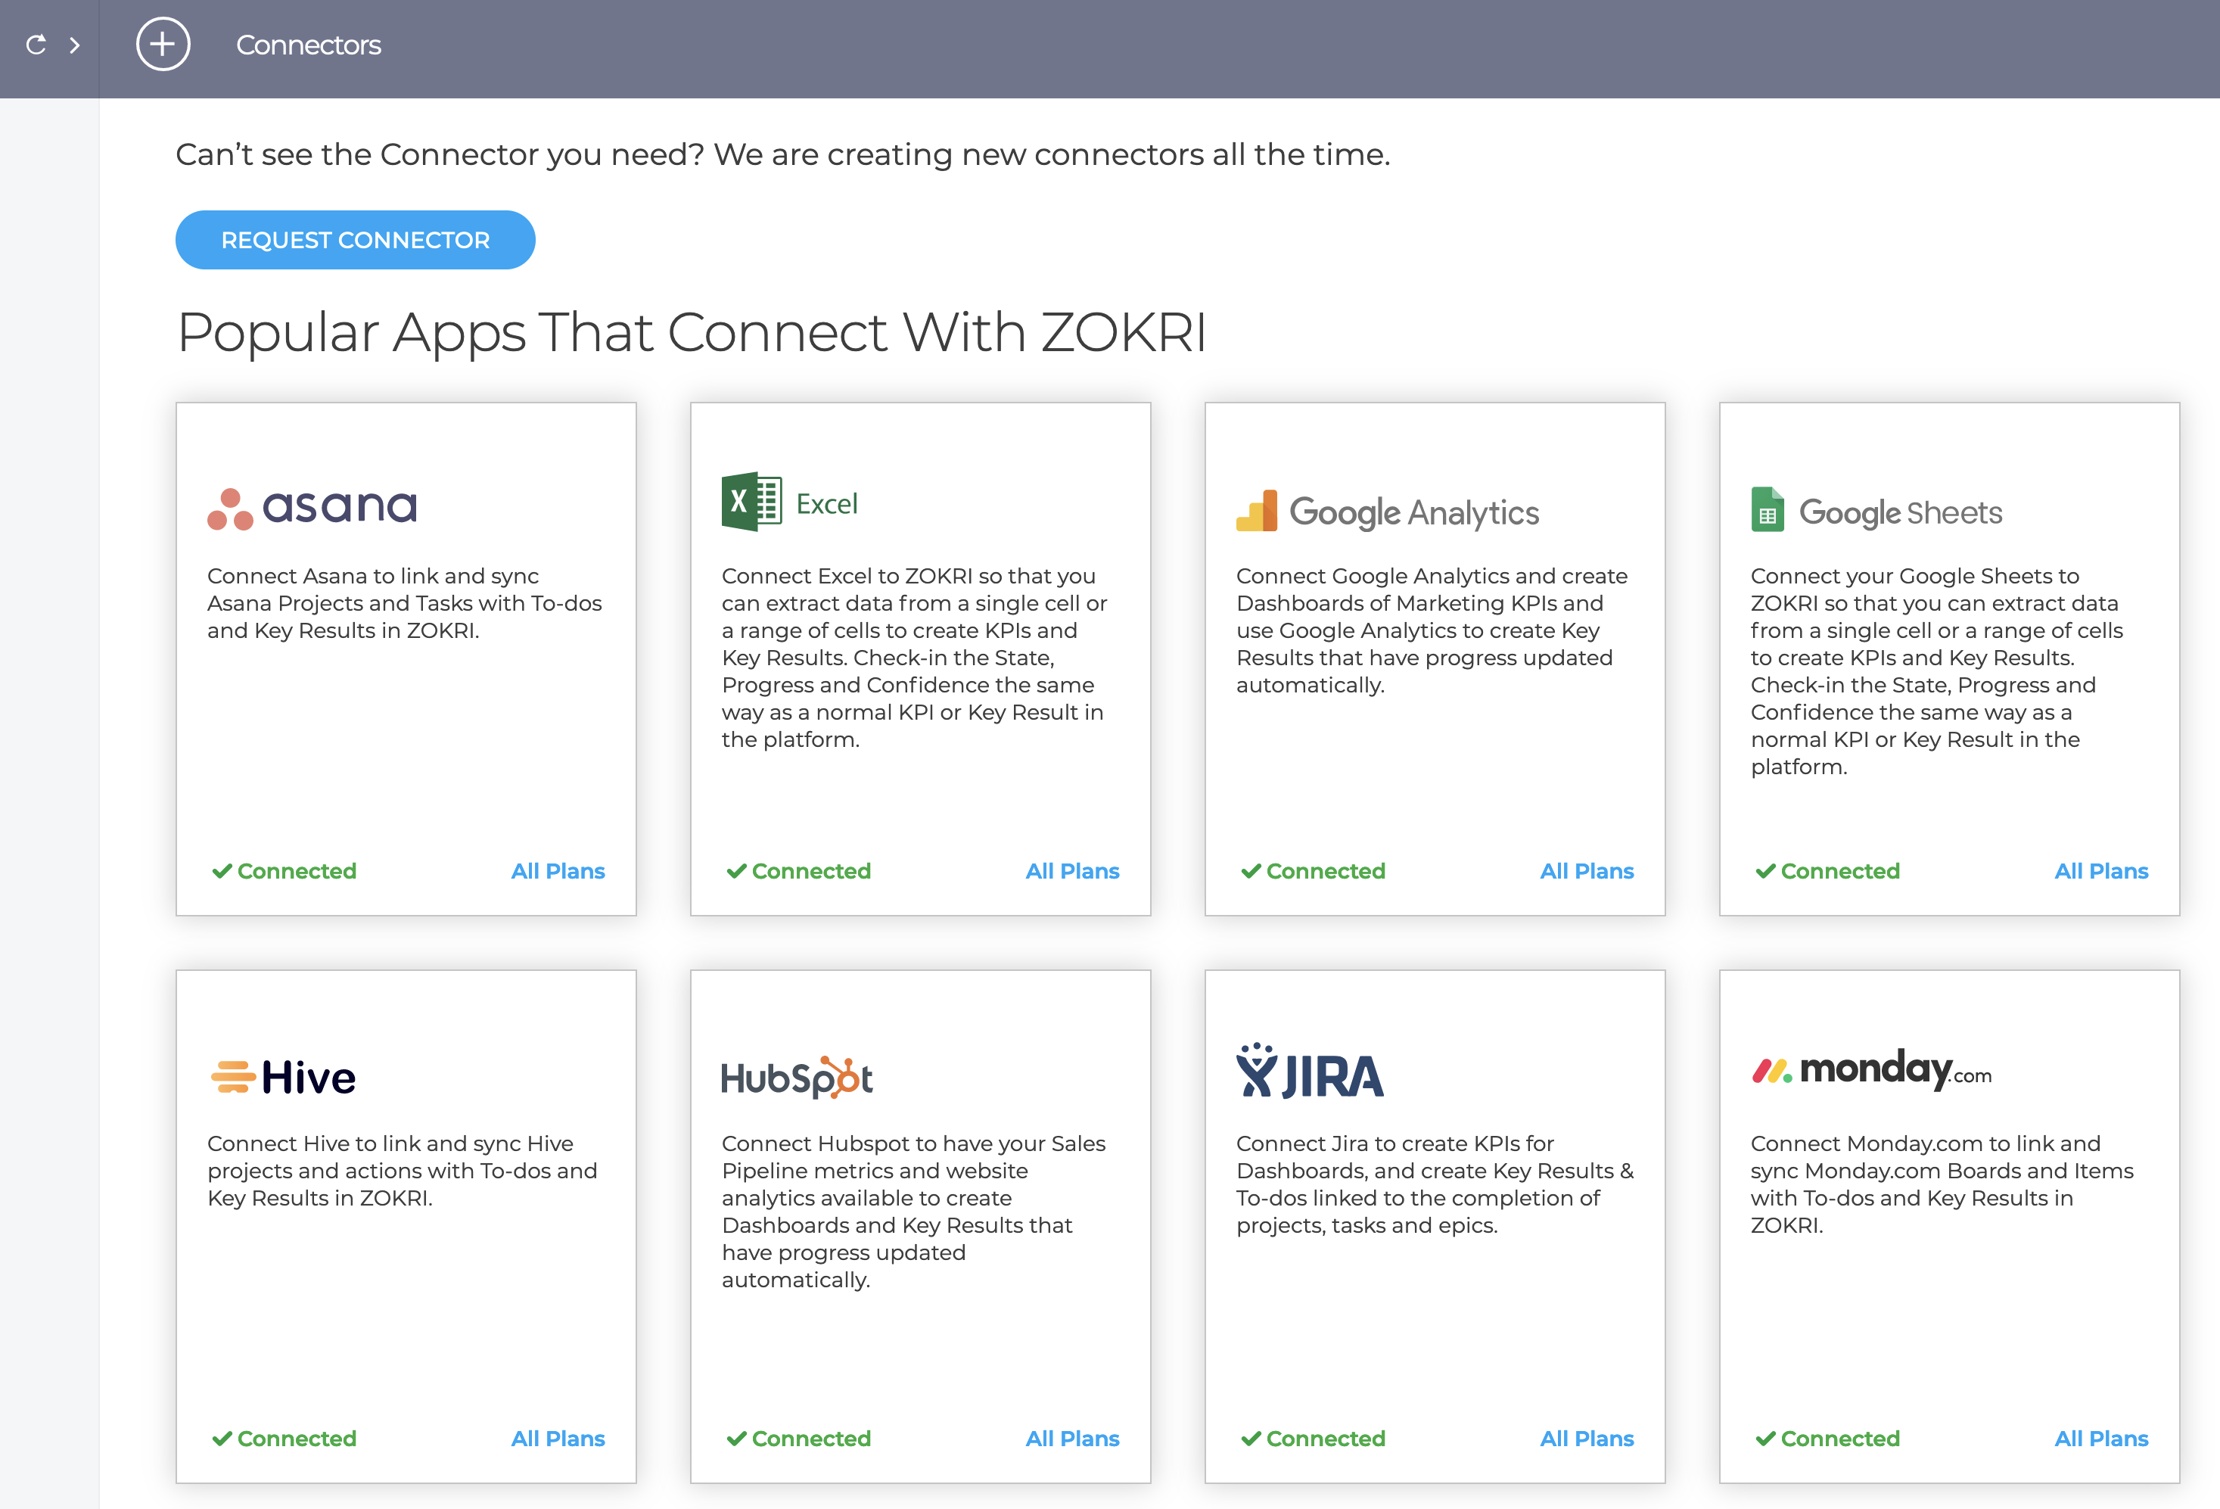Open the Google Sheets logo
The height and width of the screenshot is (1509, 2220).
1876,509
